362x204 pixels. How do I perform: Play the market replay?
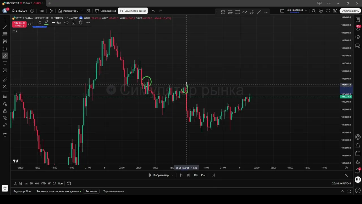coord(181,175)
